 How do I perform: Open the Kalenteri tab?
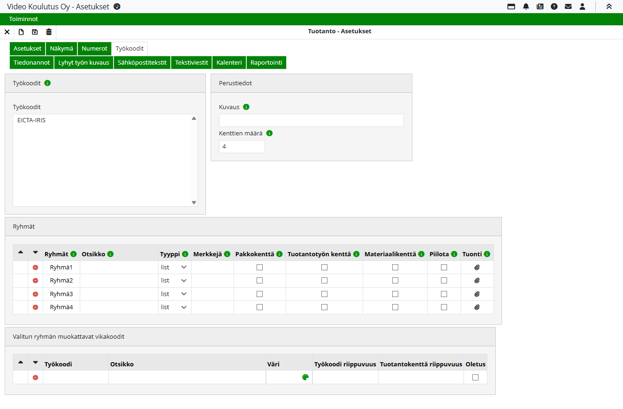click(229, 62)
